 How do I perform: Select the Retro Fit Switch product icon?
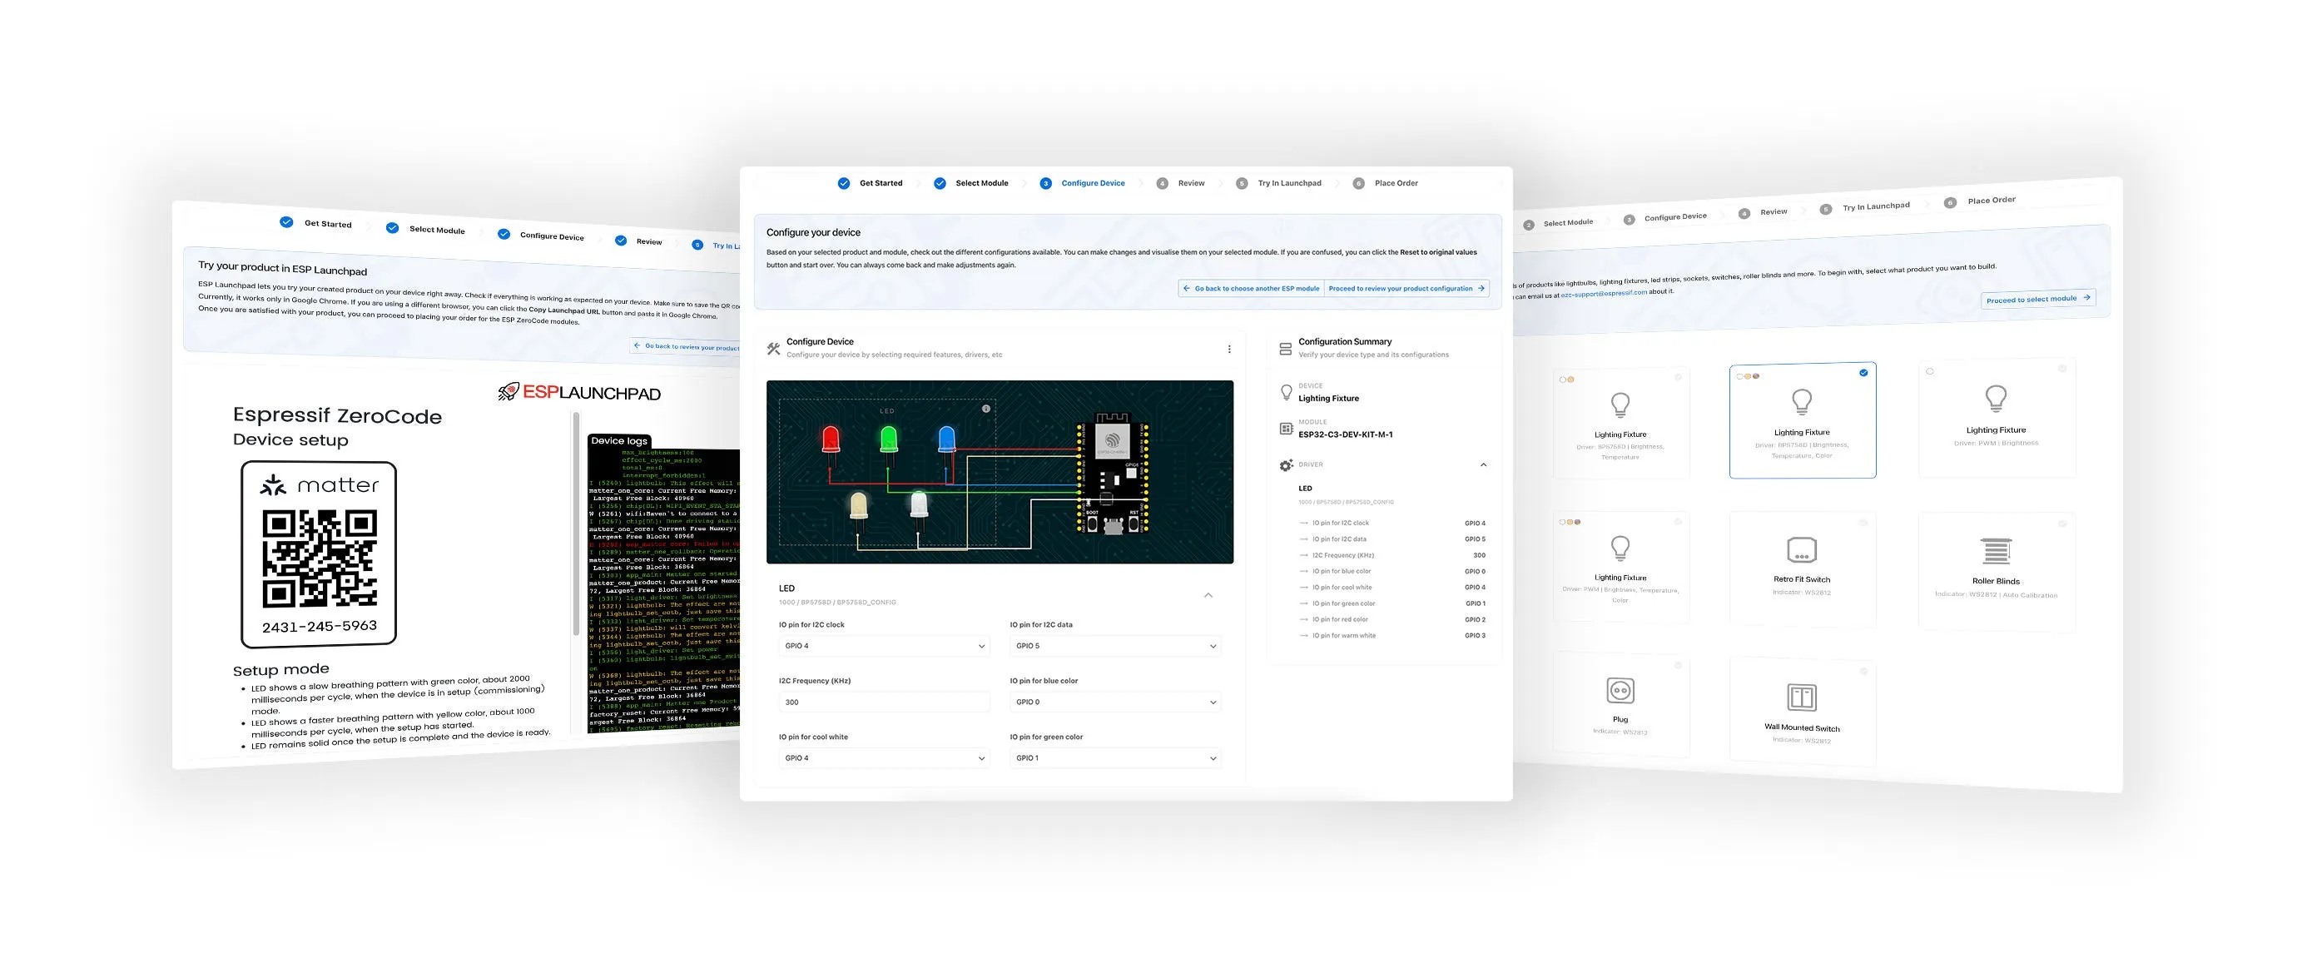click(x=1801, y=549)
